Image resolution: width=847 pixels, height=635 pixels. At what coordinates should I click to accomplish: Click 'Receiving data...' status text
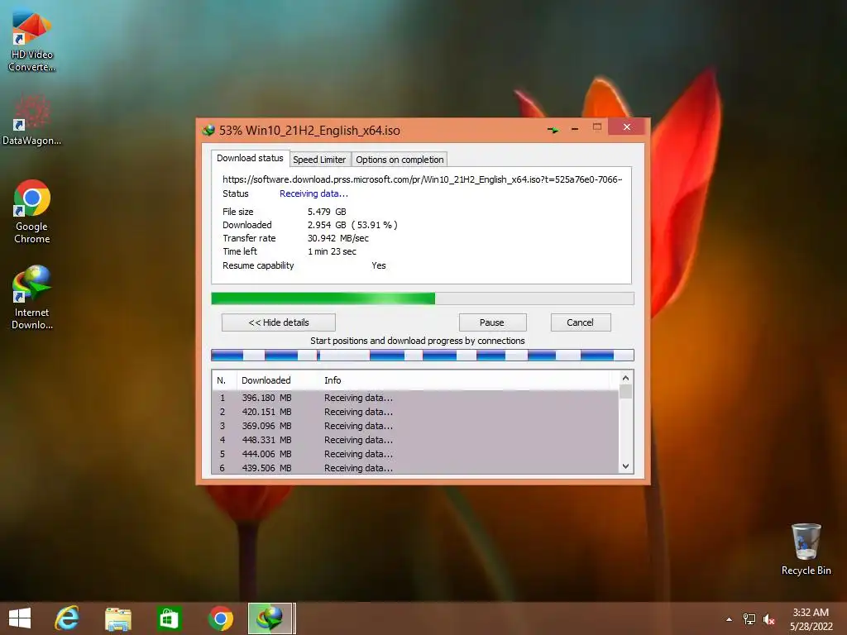[313, 193]
